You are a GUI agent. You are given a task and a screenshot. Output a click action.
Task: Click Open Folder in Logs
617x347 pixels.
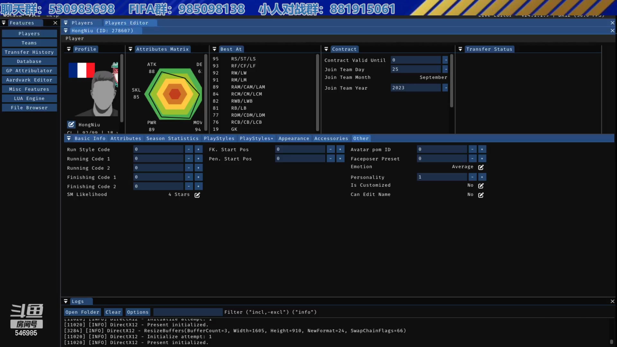click(82, 312)
